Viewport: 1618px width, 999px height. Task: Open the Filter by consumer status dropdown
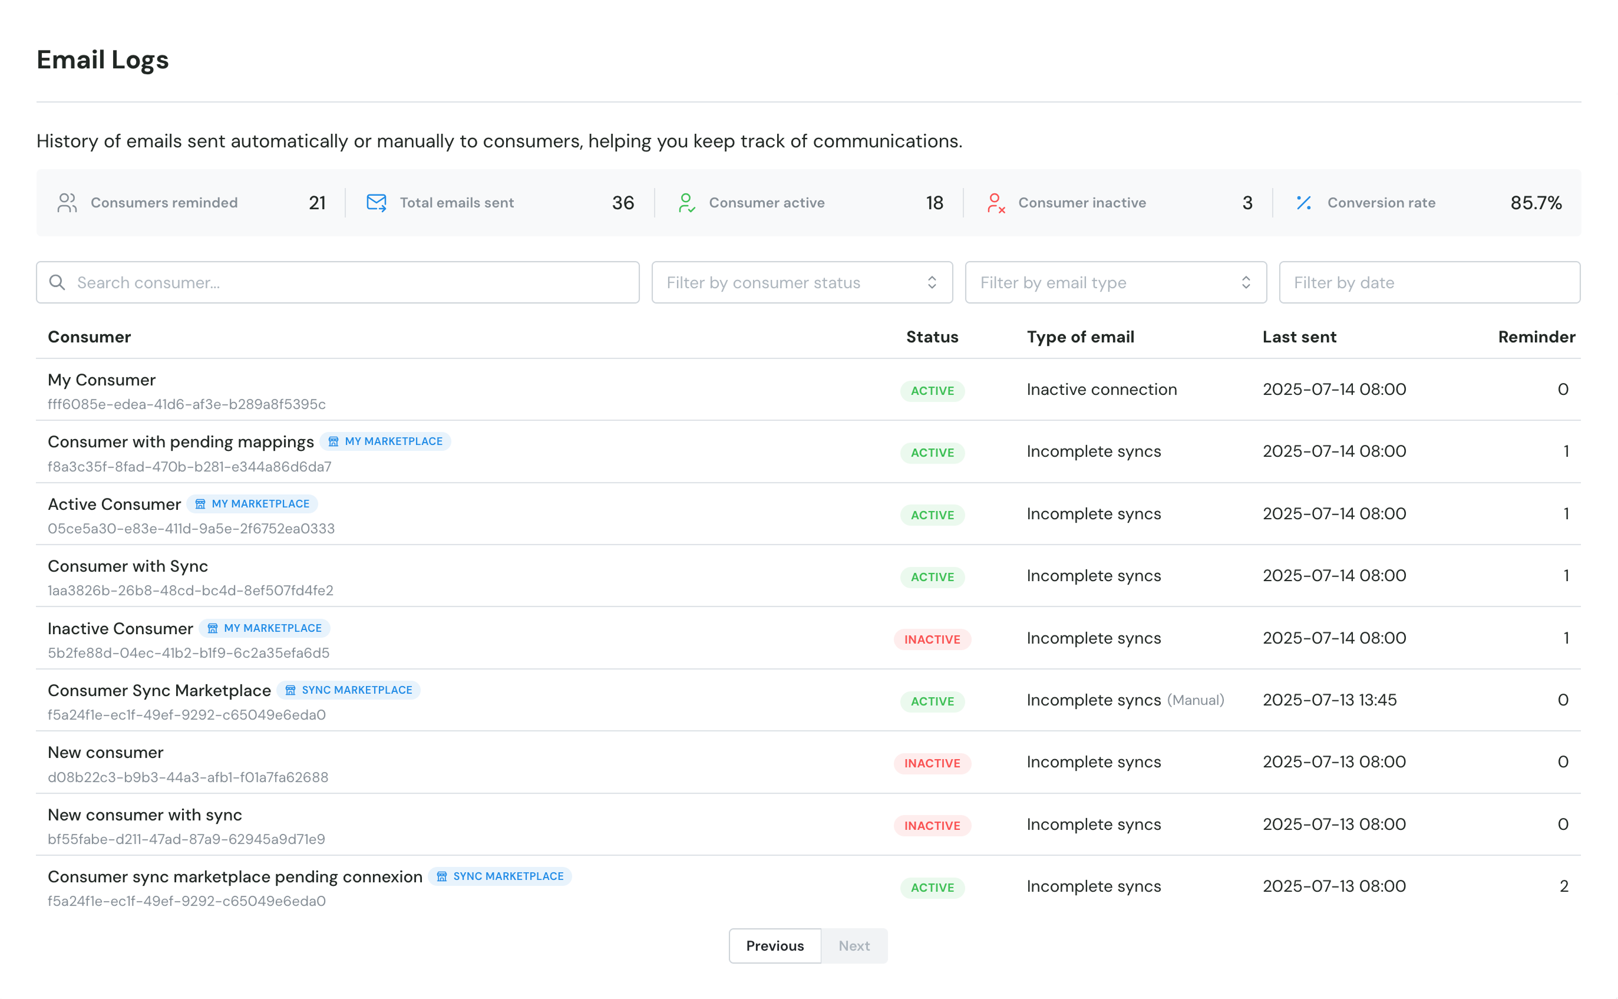pyautogui.click(x=802, y=283)
